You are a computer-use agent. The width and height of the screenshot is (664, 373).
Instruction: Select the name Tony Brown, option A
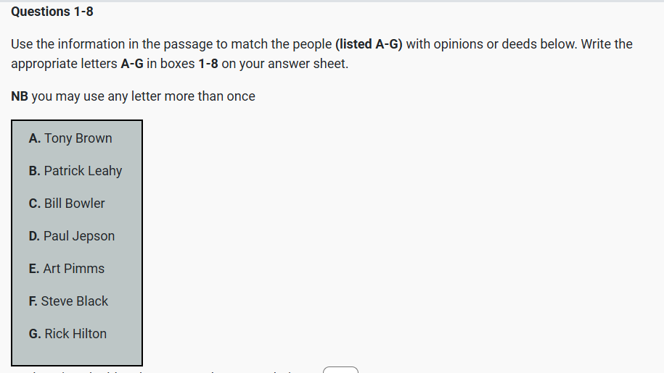pos(70,138)
